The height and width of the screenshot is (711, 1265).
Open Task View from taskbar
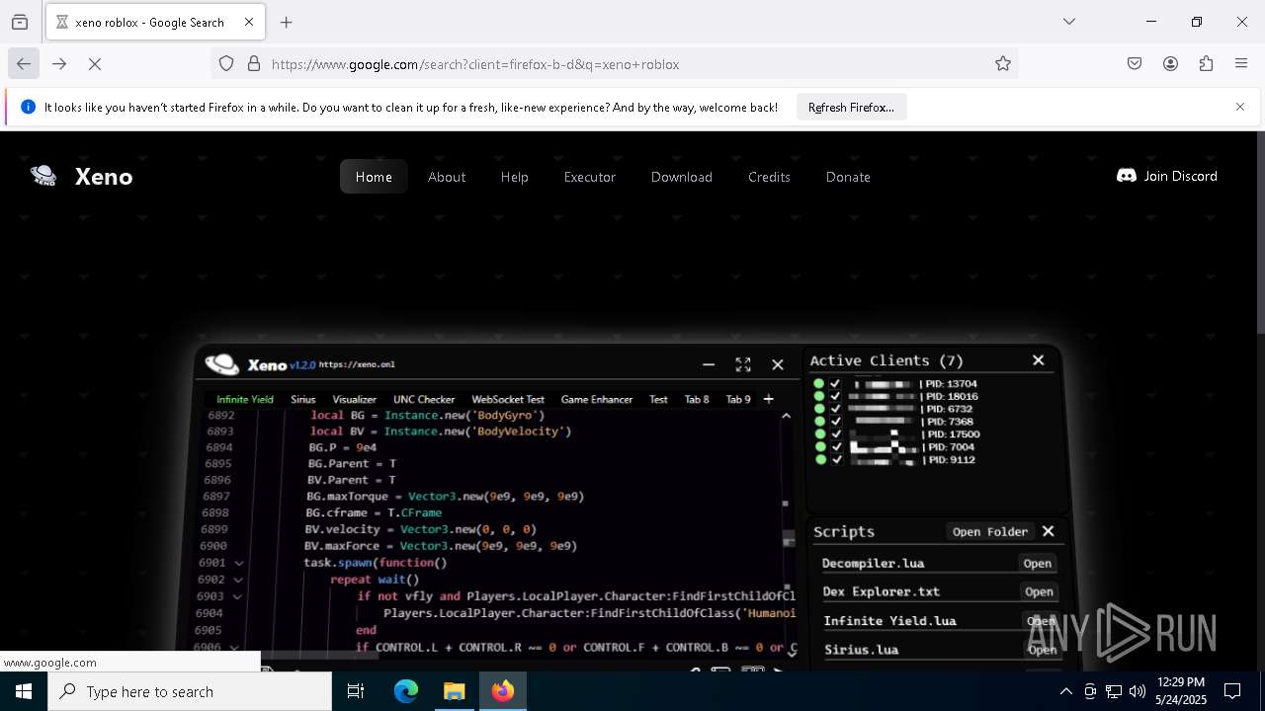[356, 691]
